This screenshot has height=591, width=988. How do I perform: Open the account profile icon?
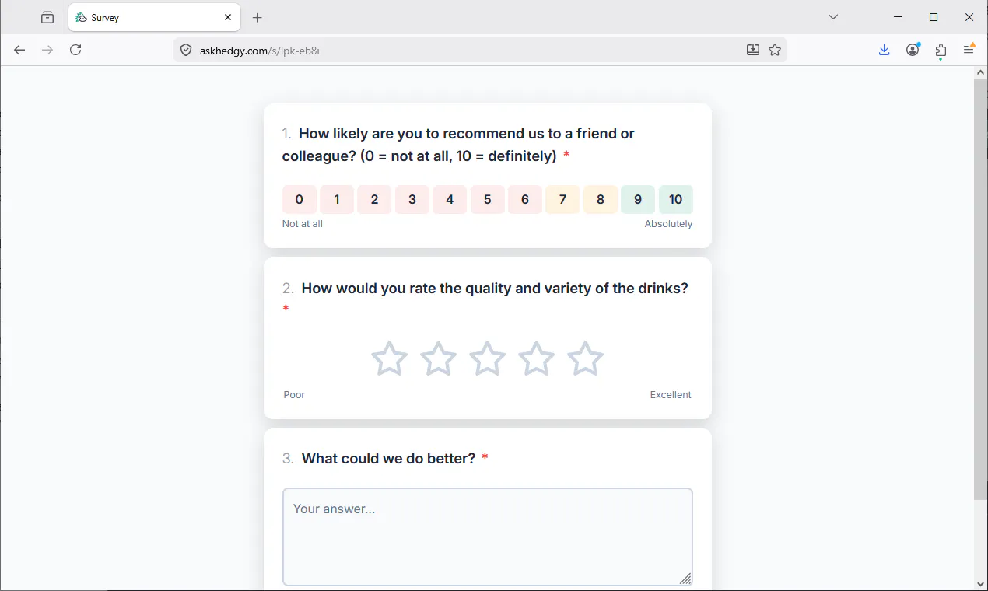click(913, 50)
